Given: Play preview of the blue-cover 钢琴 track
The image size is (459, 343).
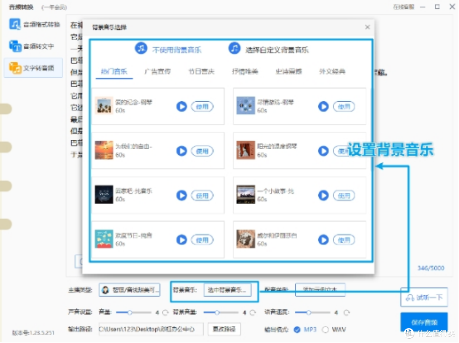Looking at the screenshot, I should point(323,107).
